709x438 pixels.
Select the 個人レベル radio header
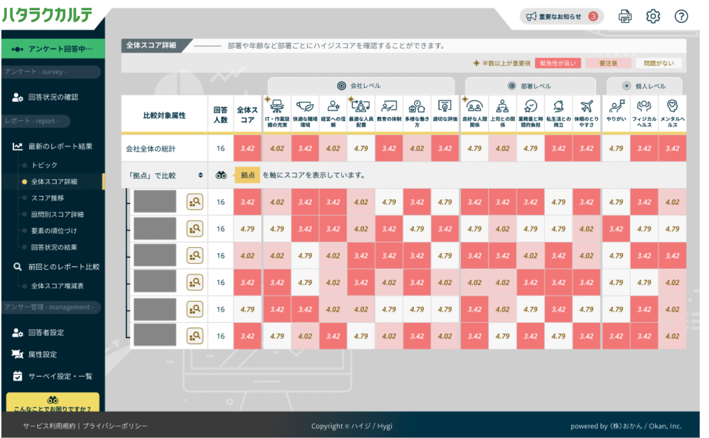tap(644, 86)
